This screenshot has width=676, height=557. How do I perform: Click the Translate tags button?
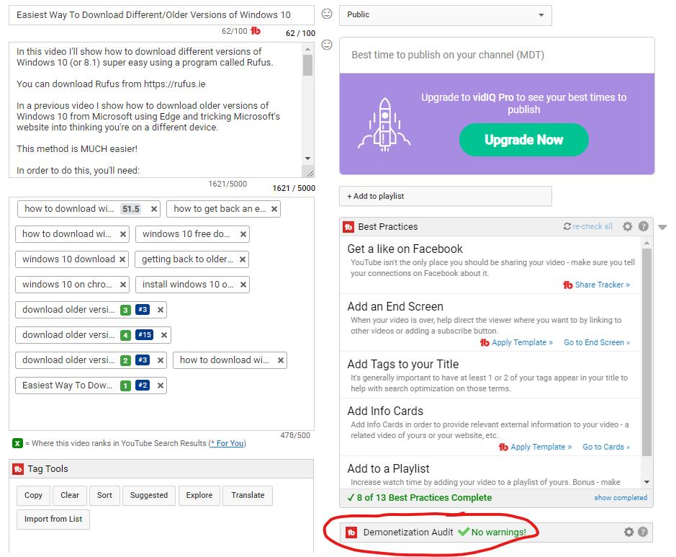[248, 495]
